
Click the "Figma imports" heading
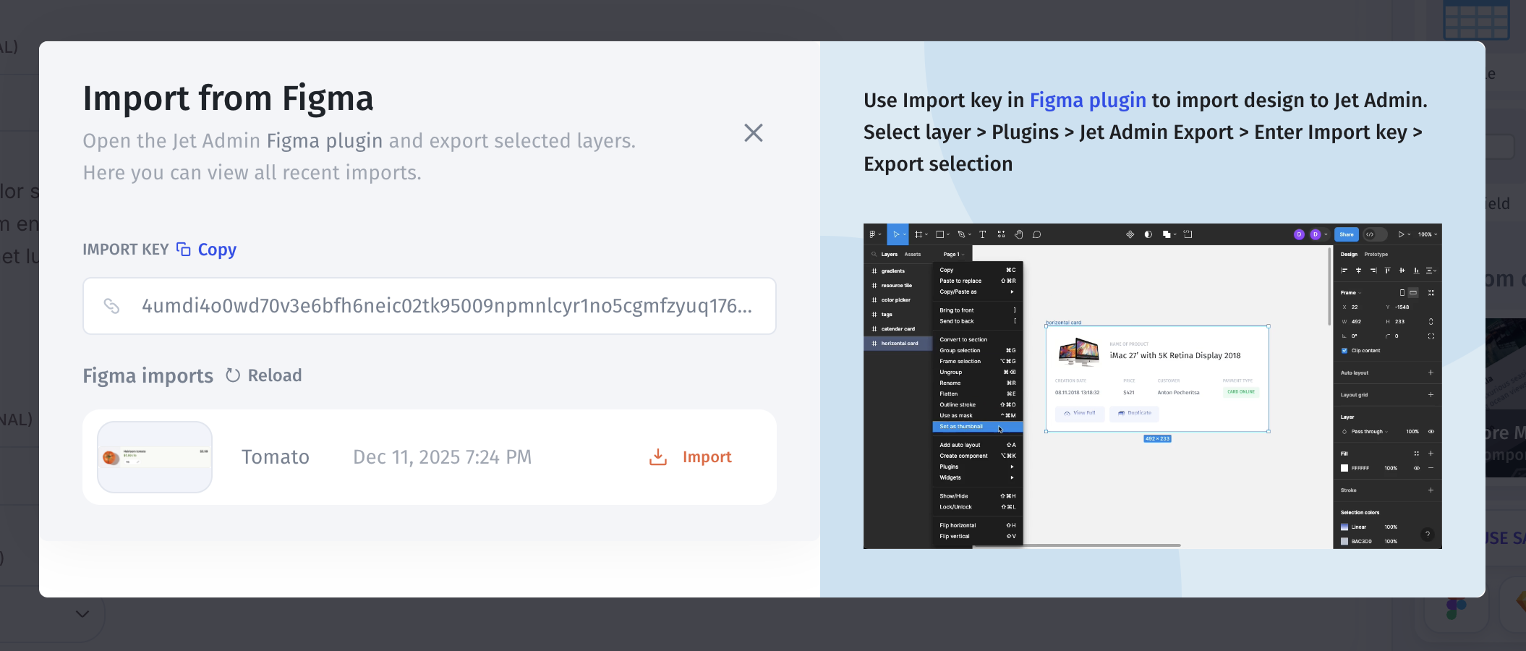(148, 376)
